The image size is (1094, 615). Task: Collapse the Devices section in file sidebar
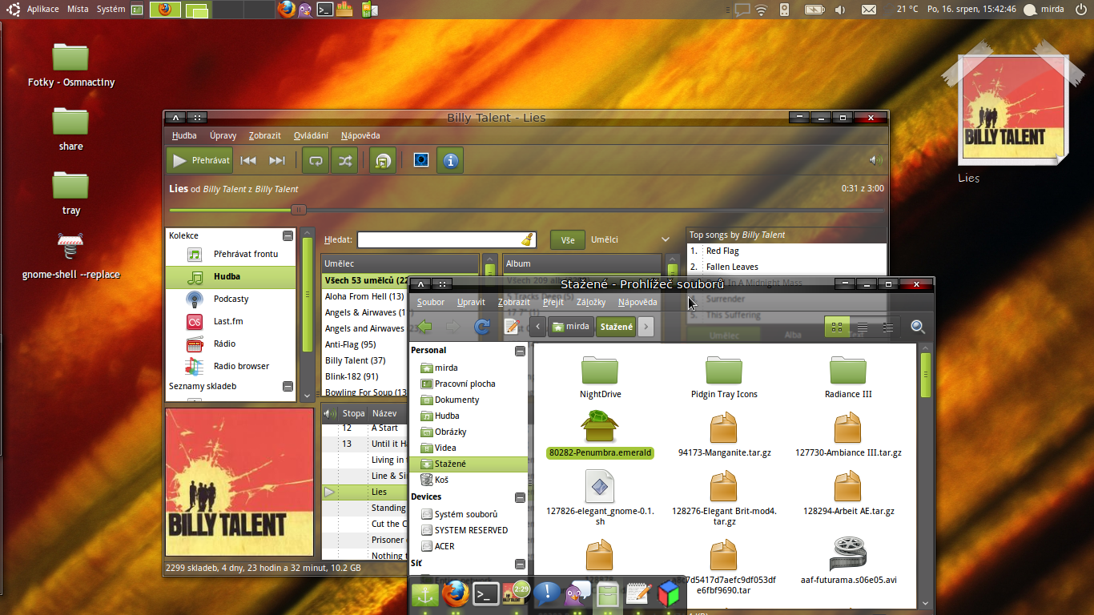[520, 497]
